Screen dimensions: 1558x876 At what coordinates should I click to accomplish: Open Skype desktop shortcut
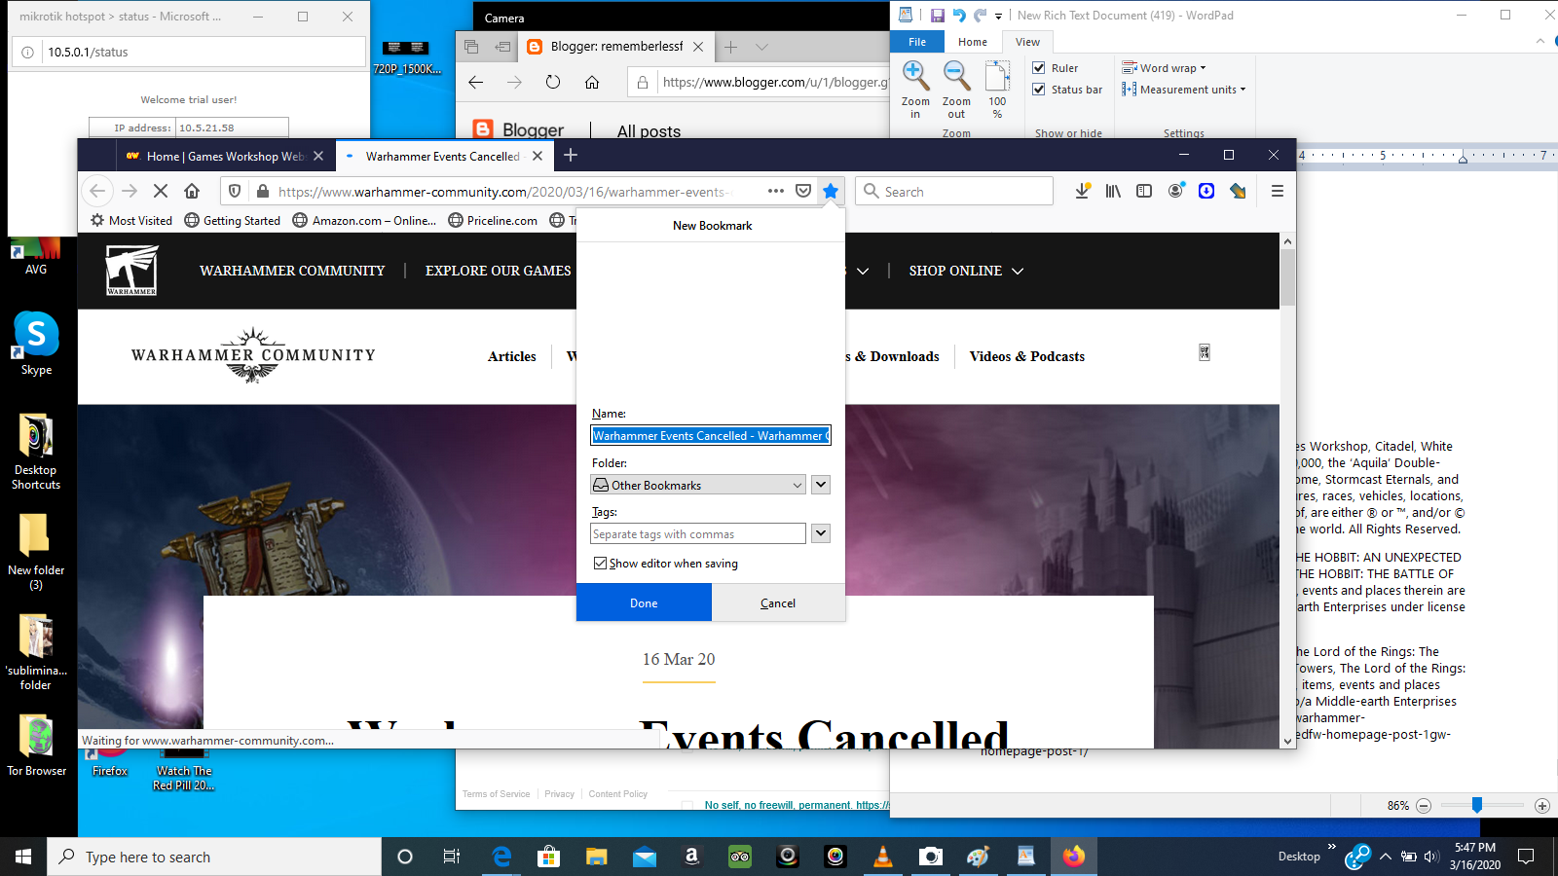tap(36, 344)
